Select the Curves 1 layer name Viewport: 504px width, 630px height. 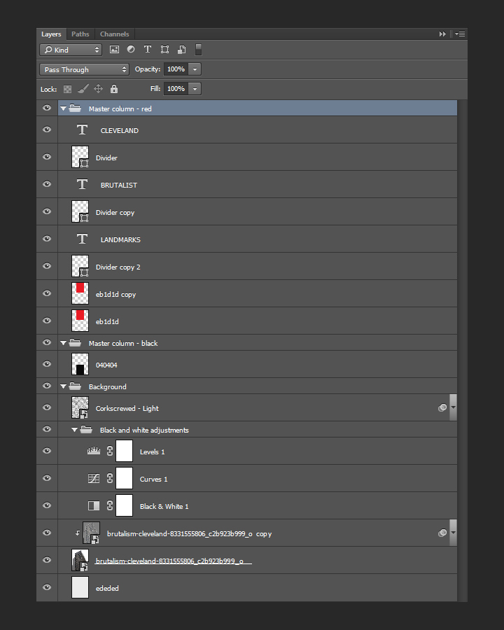click(153, 479)
